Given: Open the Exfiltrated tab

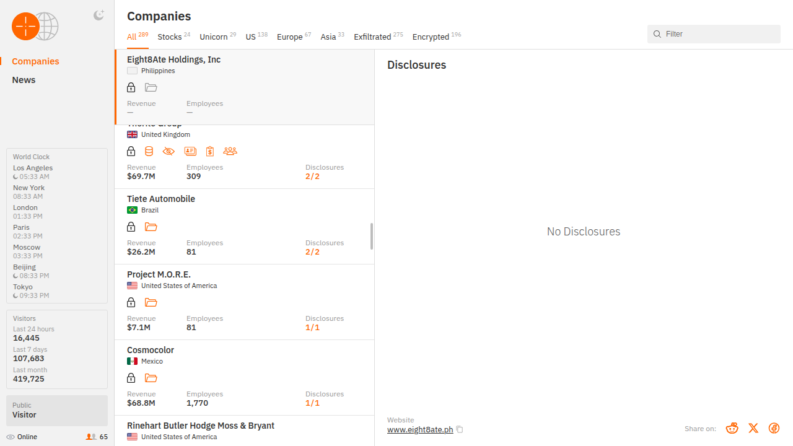Looking at the screenshot, I should click(372, 37).
